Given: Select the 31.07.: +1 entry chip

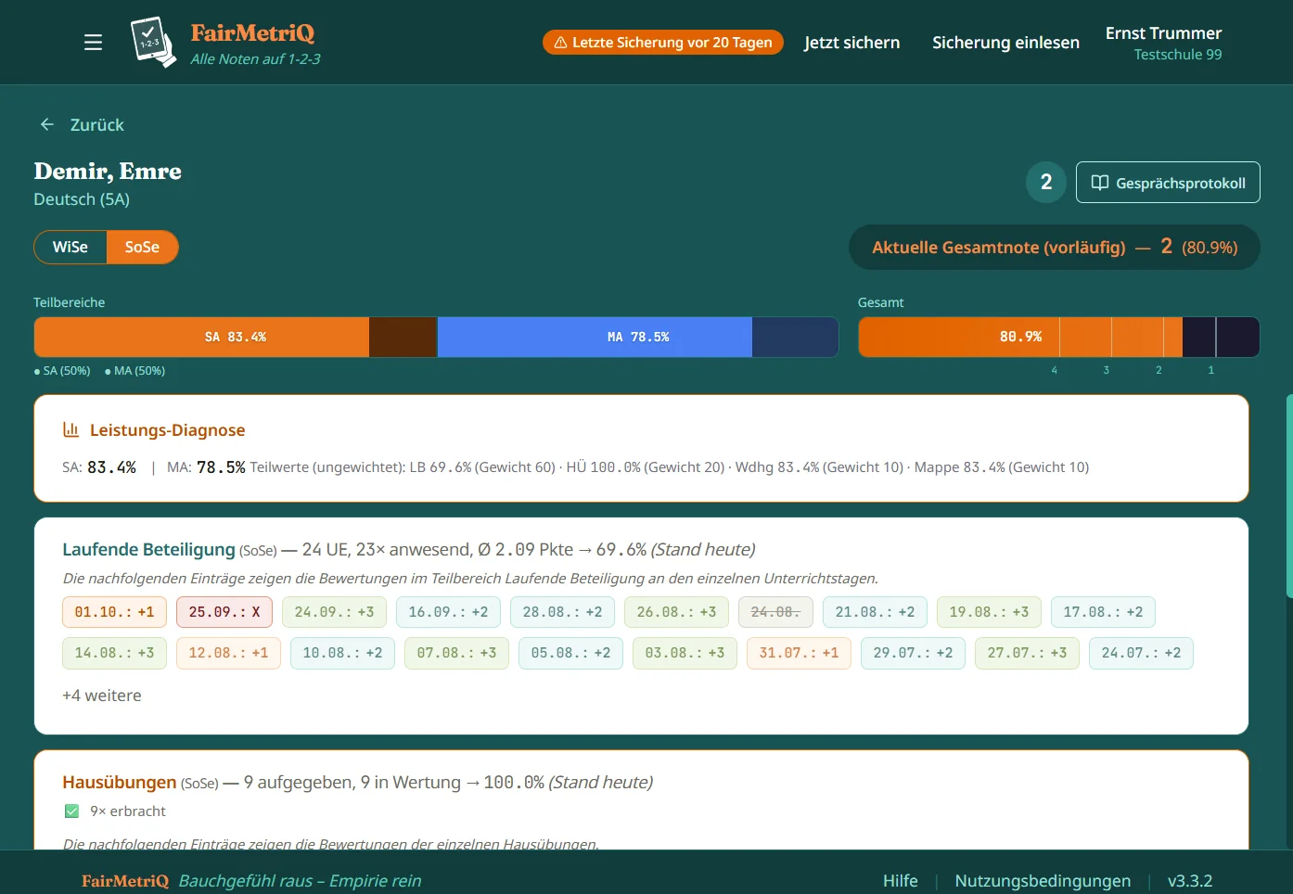Looking at the screenshot, I should click(x=799, y=653).
